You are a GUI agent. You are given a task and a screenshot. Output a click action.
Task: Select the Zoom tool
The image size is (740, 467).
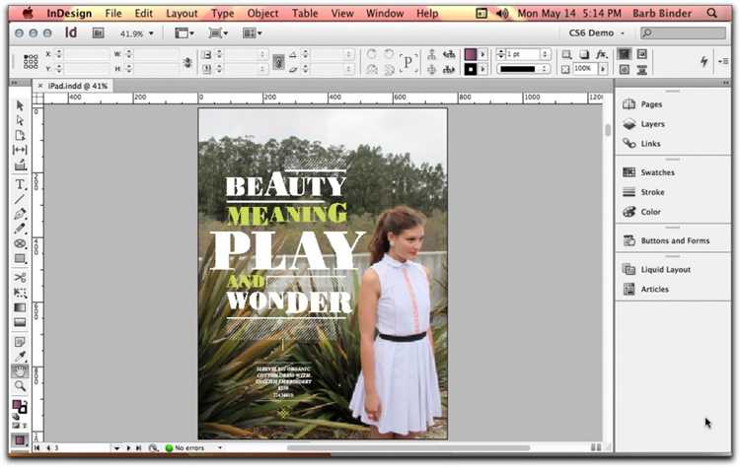pyautogui.click(x=20, y=386)
